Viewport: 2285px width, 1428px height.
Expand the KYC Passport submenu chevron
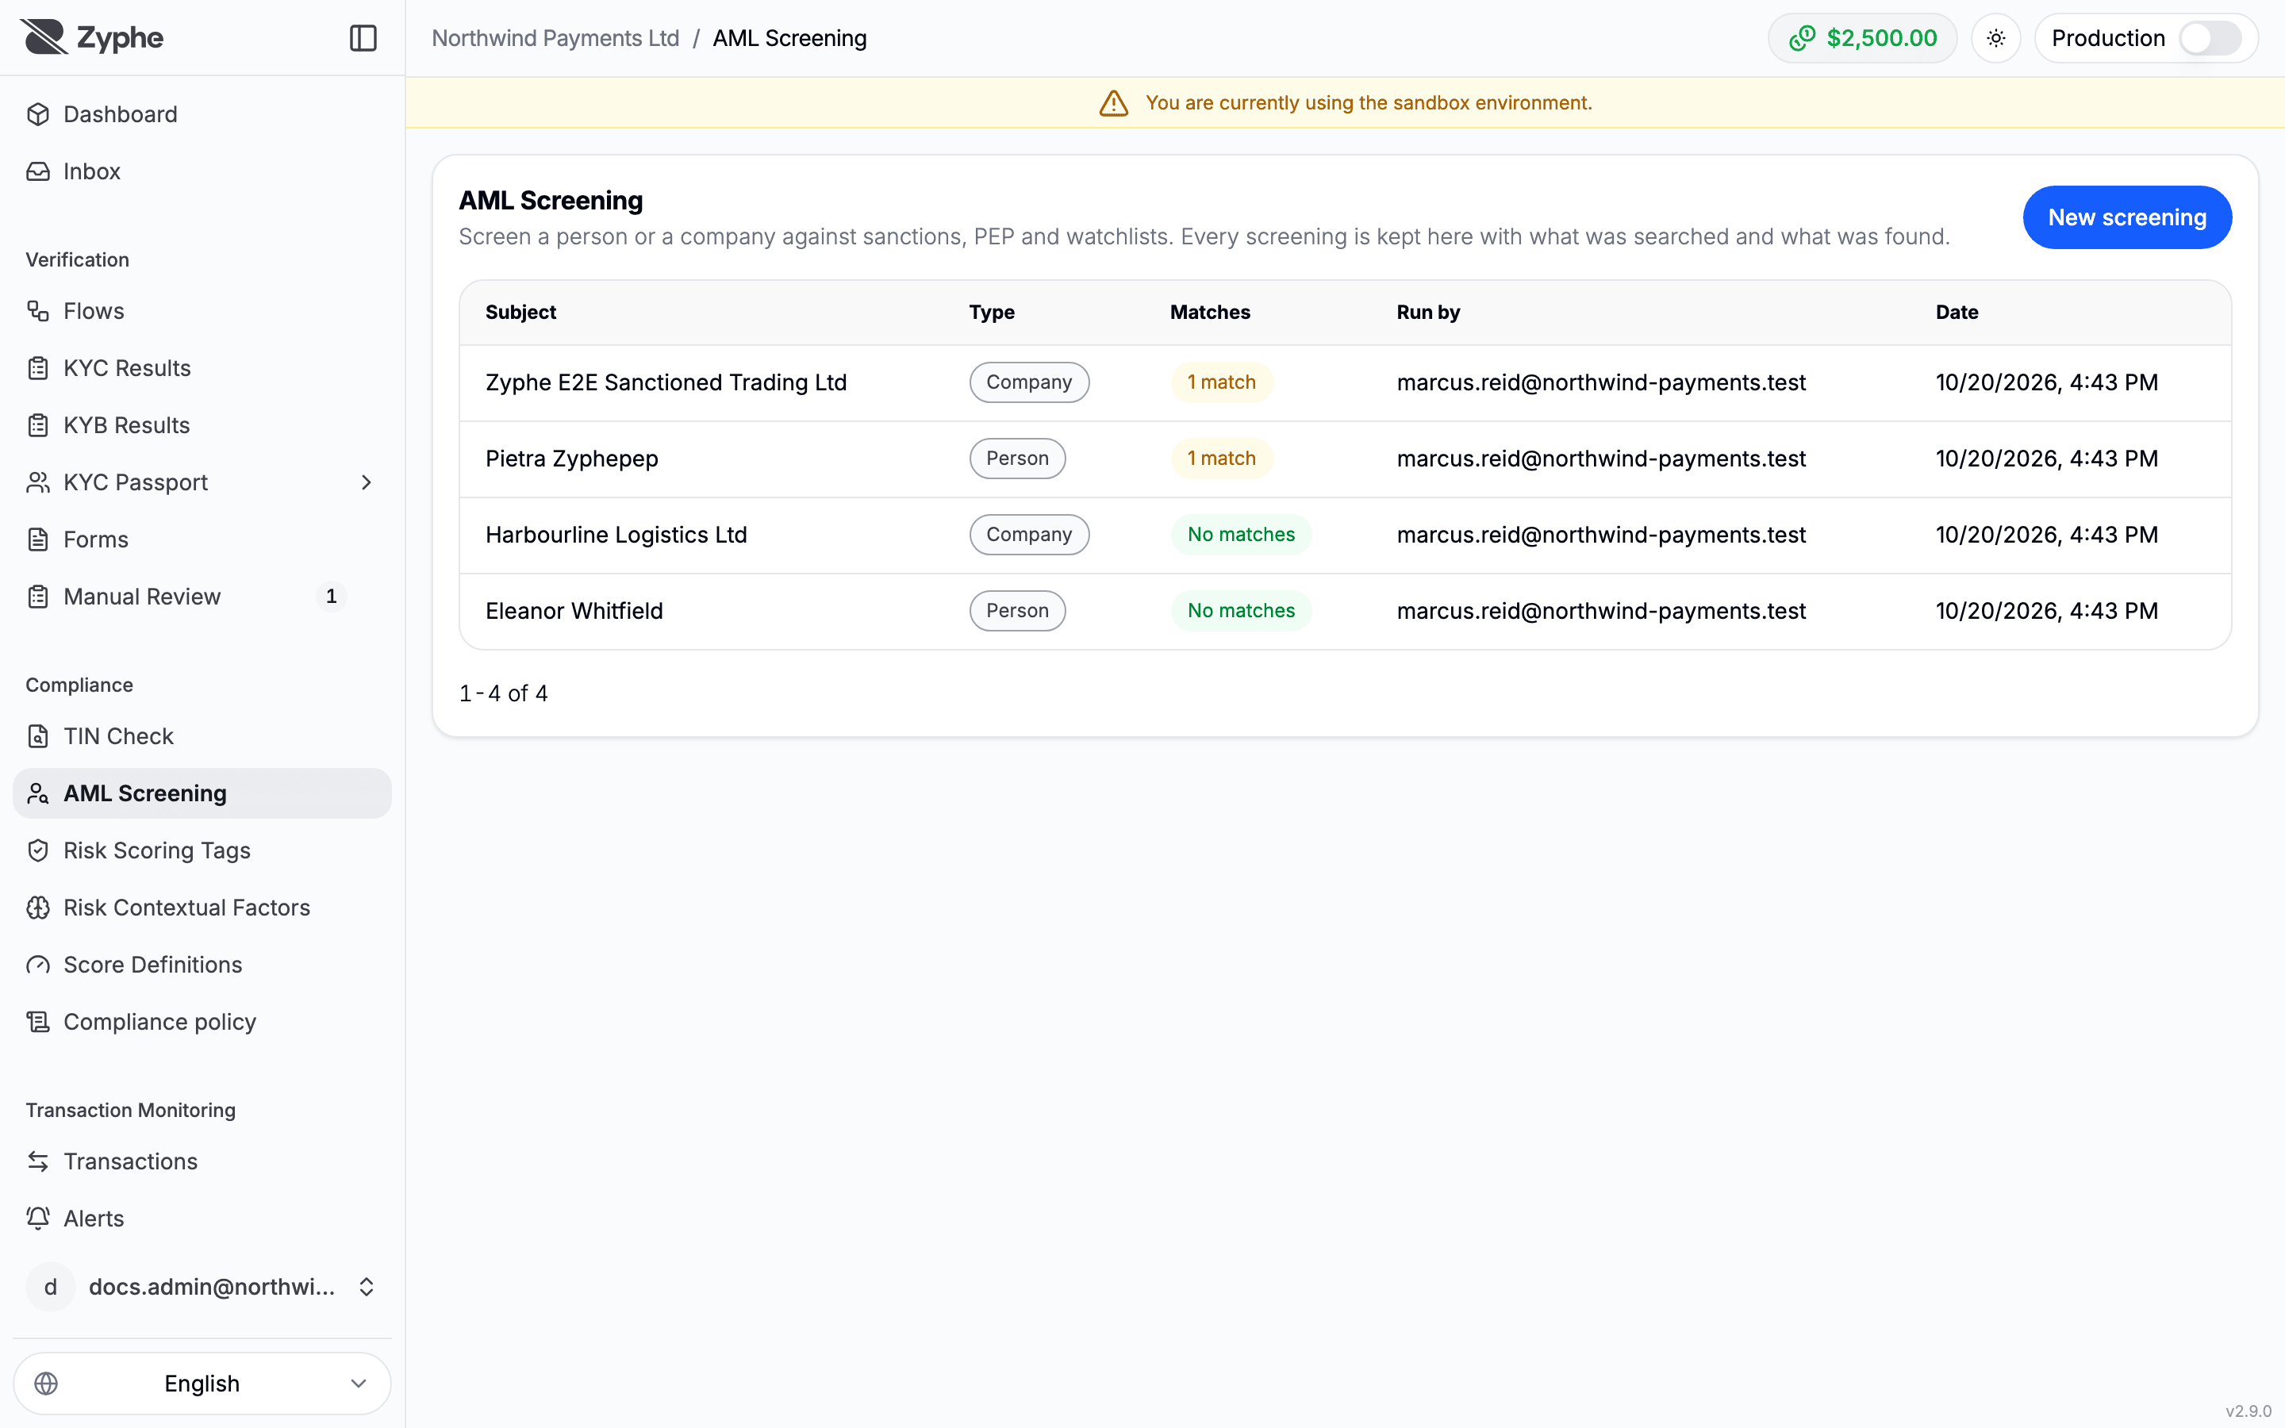[x=367, y=482]
